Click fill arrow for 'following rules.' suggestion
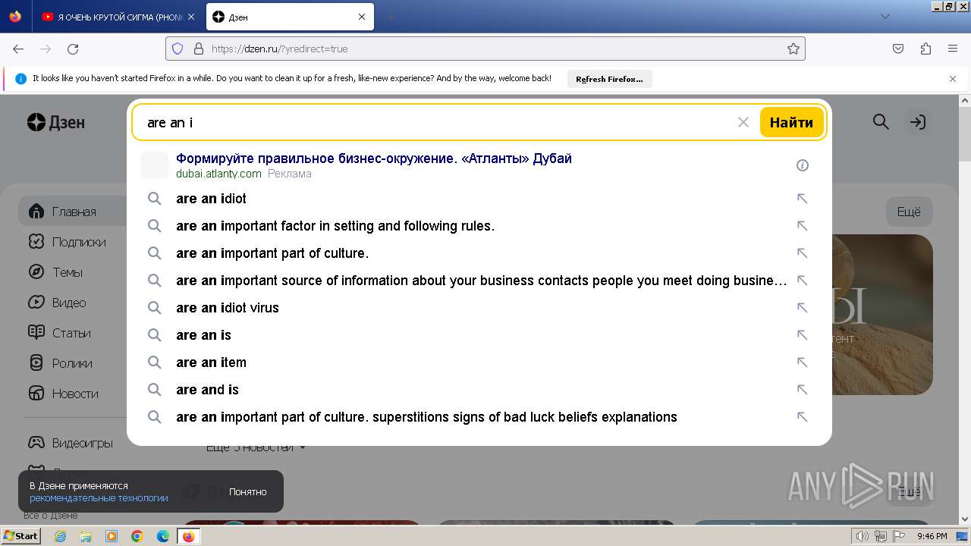Image resolution: width=971 pixels, height=546 pixels. tap(802, 226)
